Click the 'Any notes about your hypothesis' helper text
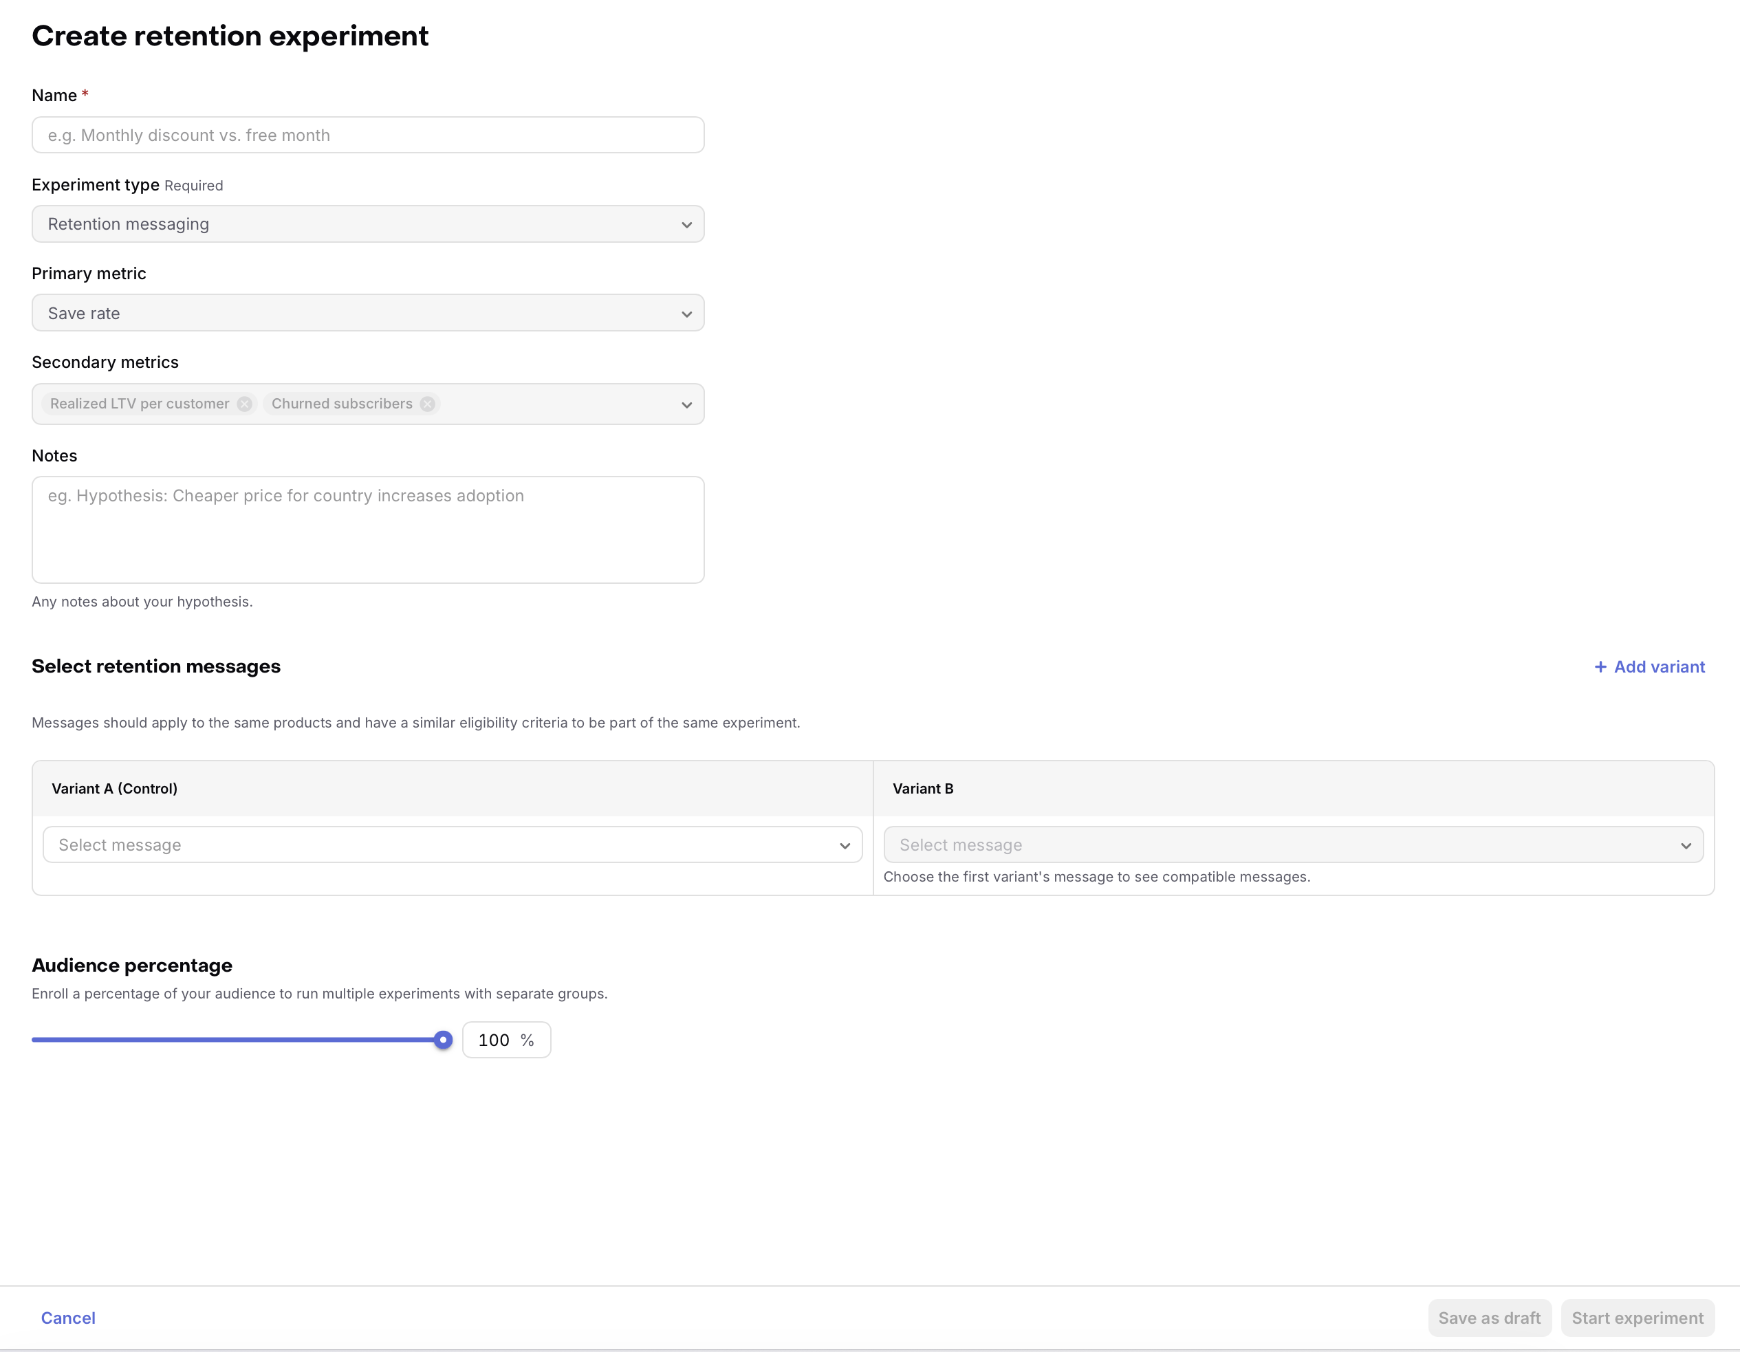 [142, 602]
